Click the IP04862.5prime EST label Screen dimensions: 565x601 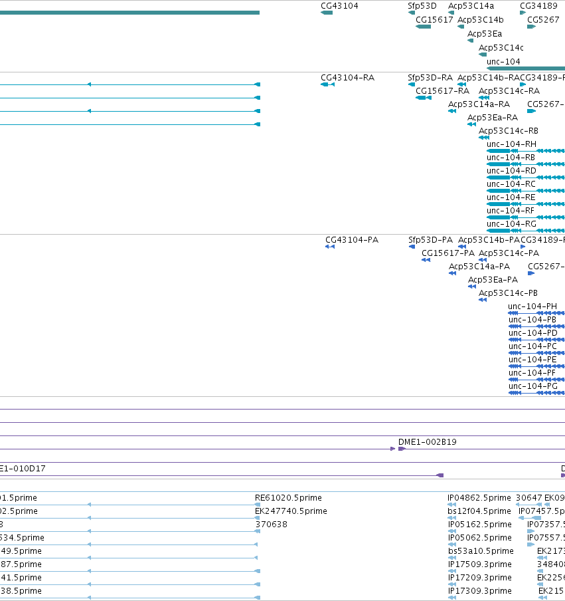coord(479,497)
